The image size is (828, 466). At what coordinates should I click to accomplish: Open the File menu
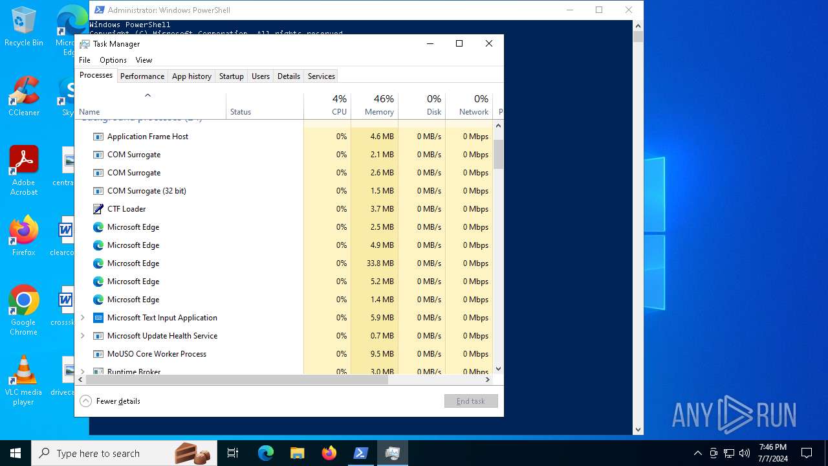point(85,60)
